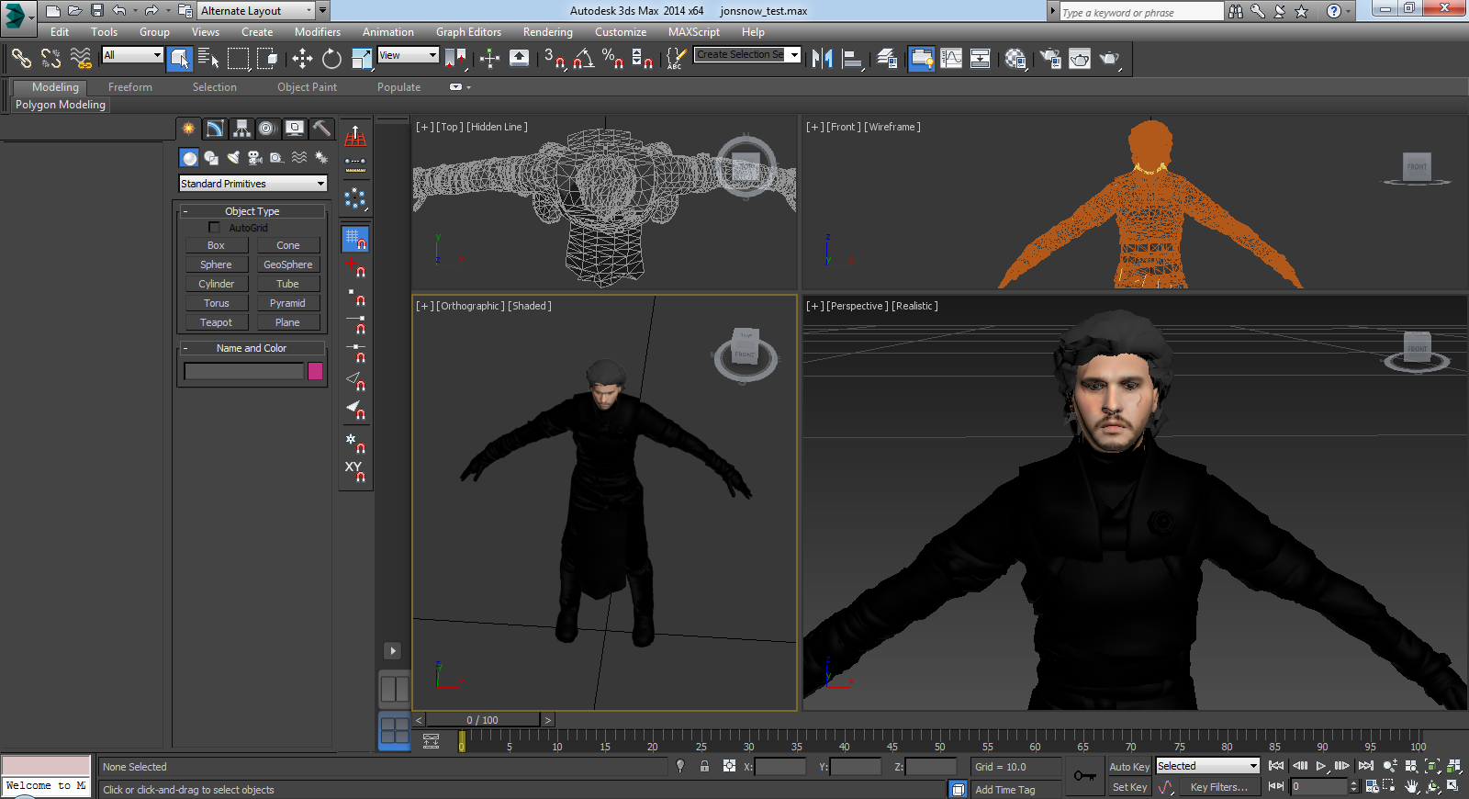Image resolution: width=1469 pixels, height=799 pixels.
Task: Open Select by Name dialog
Action: point(208,59)
